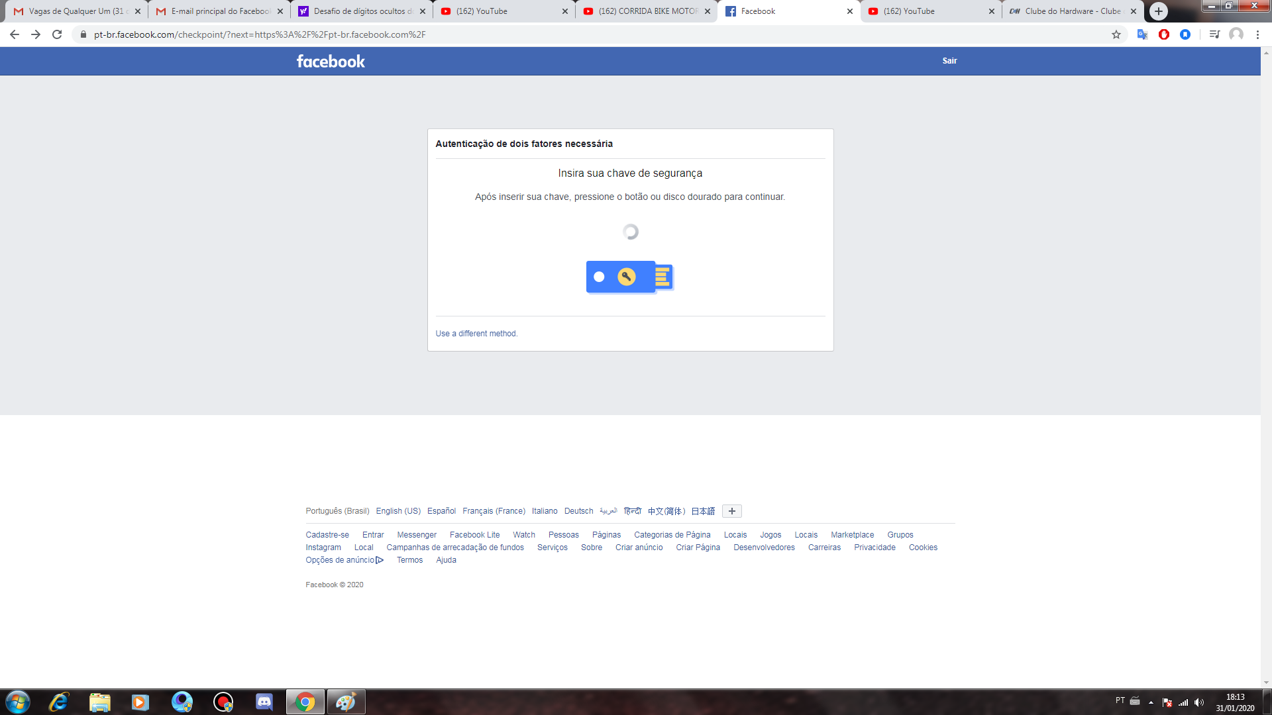The width and height of the screenshot is (1272, 715).
Task: Click the browser back arrow
Action: tap(15, 34)
